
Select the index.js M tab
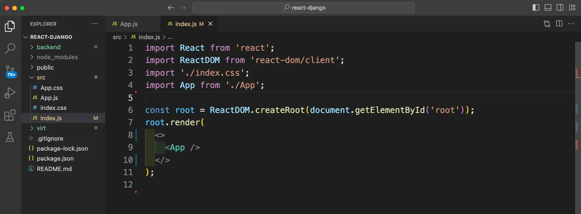click(x=188, y=24)
